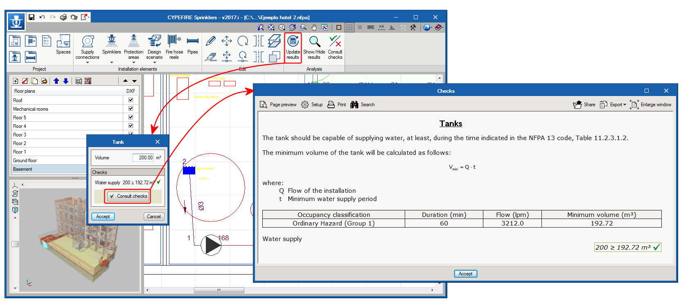Image resolution: width=681 pixels, height=306 pixels.
Task: Toggle the DXF checkbox for Floor 5
Action: click(x=131, y=117)
